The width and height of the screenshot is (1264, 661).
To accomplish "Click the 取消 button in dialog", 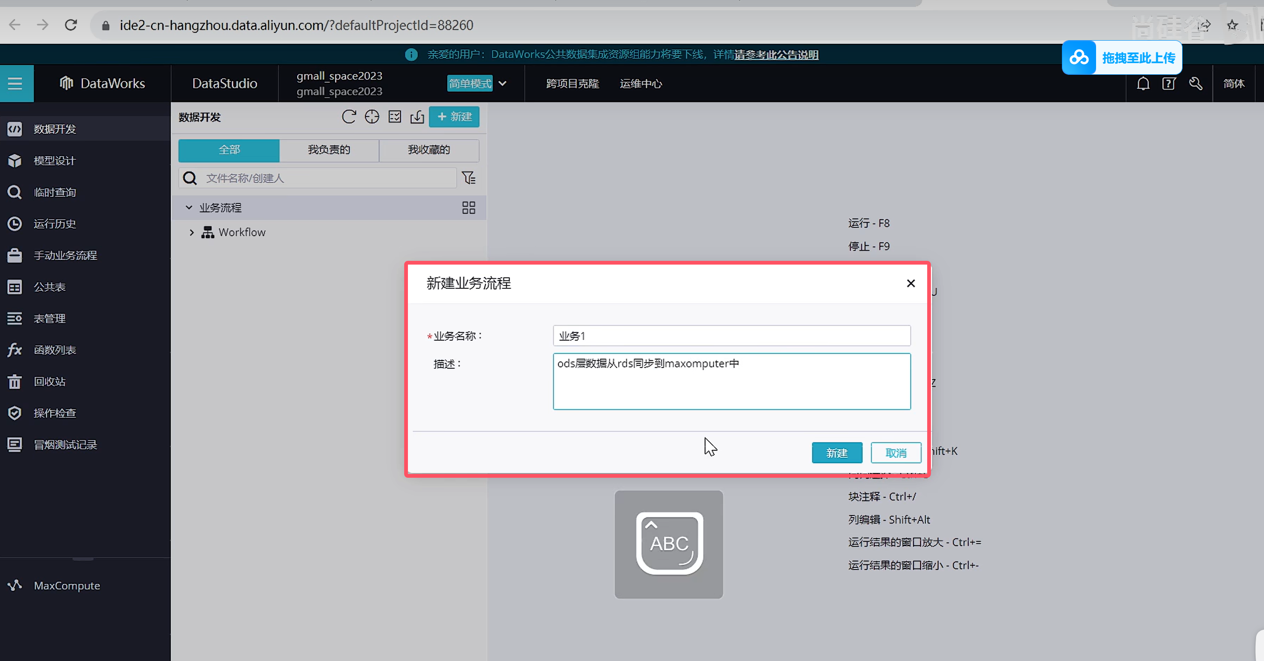I will coord(895,453).
